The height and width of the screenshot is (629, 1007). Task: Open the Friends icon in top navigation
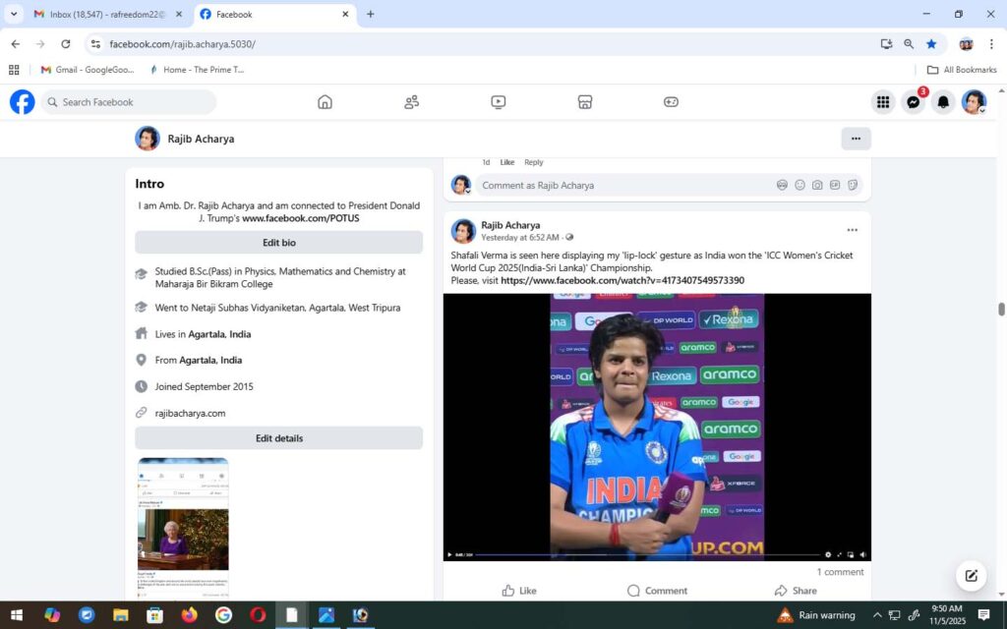pyautogui.click(x=411, y=102)
